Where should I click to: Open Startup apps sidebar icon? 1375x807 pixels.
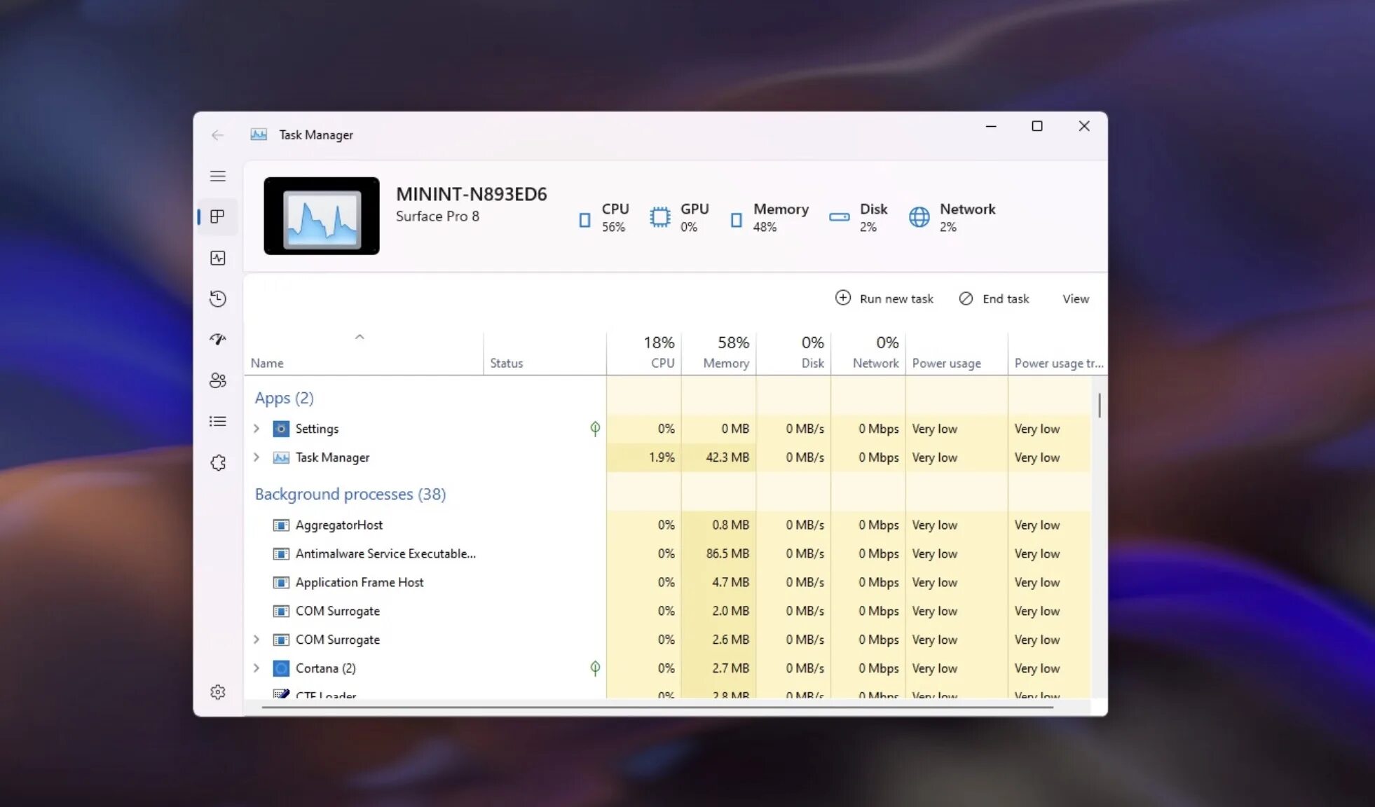pyautogui.click(x=218, y=340)
